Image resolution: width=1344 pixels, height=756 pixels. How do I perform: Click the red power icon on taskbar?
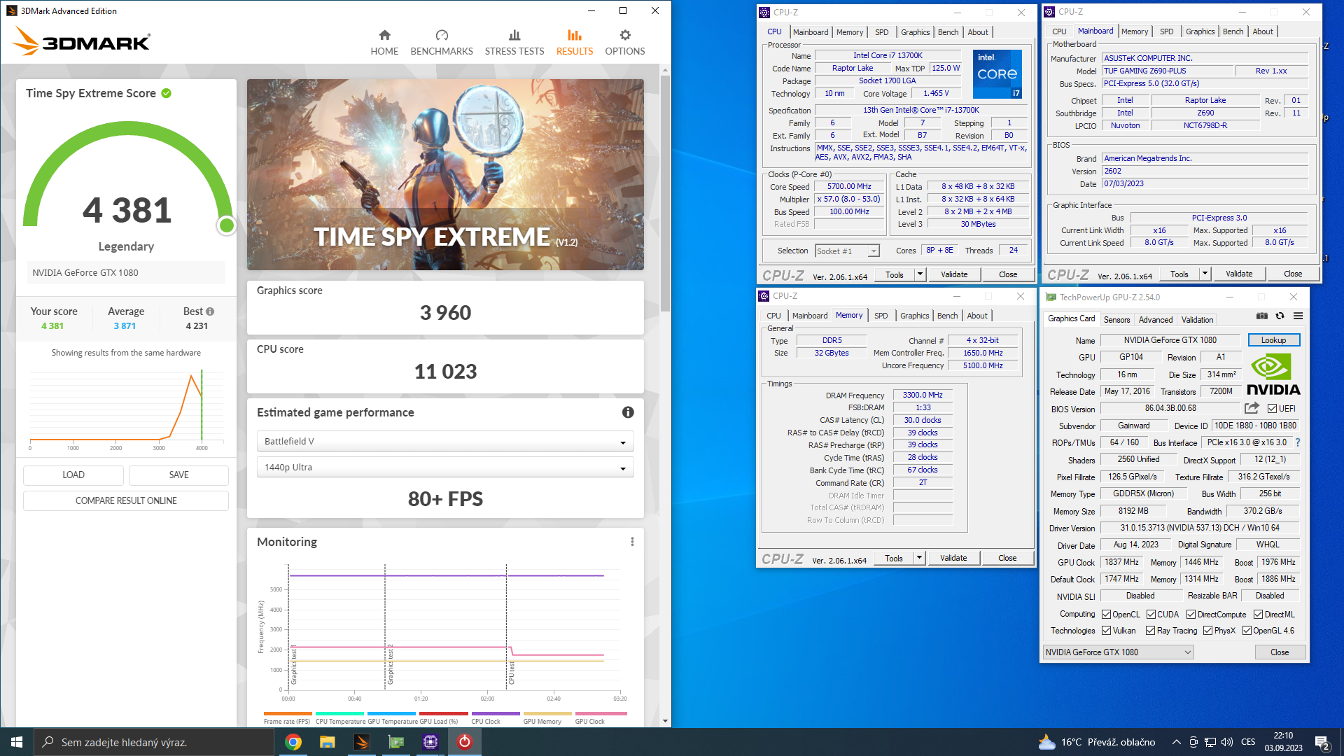(465, 742)
